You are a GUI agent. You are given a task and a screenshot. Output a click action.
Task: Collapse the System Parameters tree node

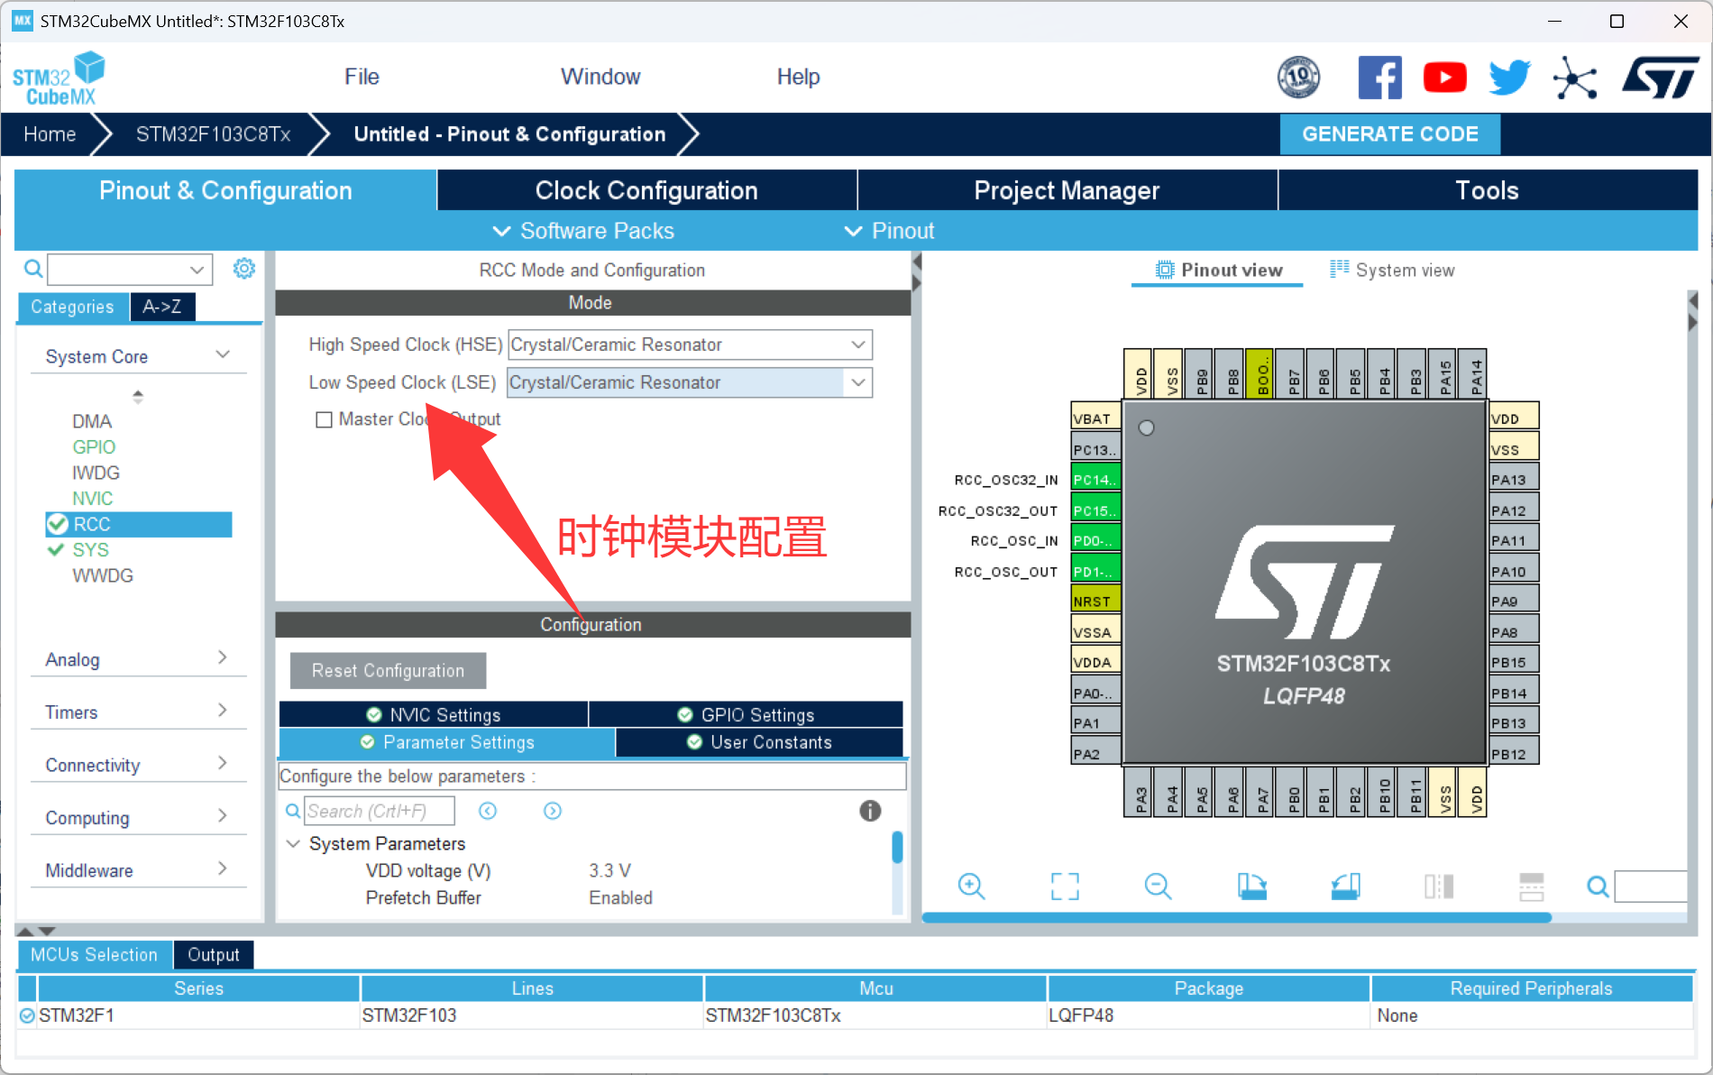(x=293, y=843)
